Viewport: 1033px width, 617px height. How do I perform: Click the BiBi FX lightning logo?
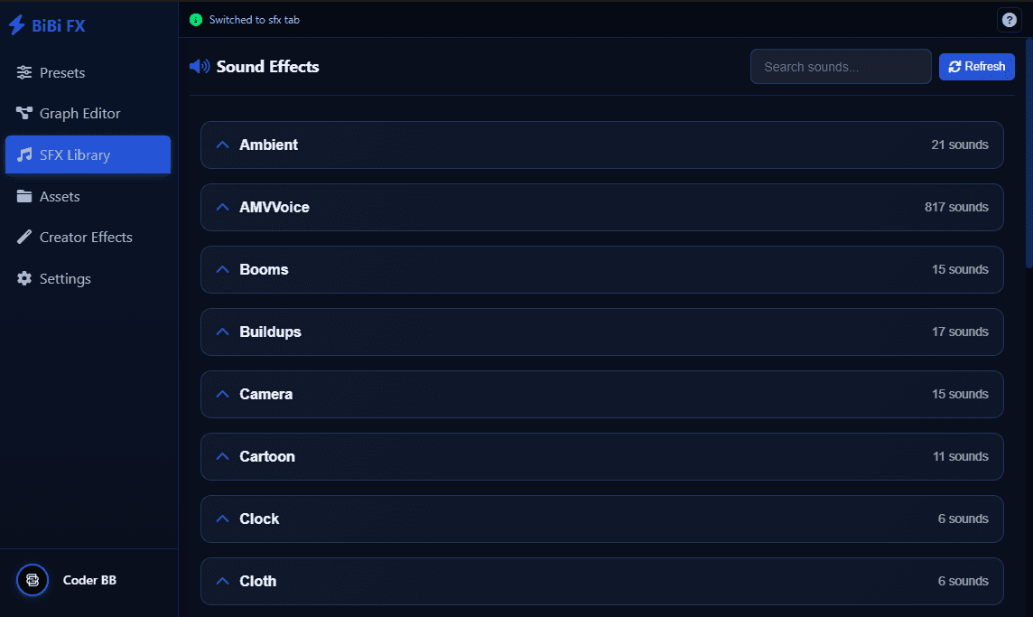(x=16, y=24)
